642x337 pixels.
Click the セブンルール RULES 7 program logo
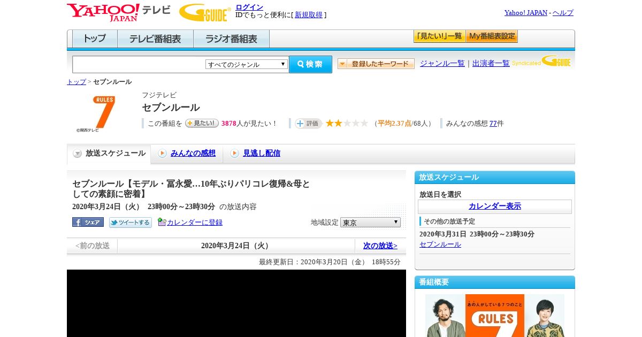pos(99,114)
